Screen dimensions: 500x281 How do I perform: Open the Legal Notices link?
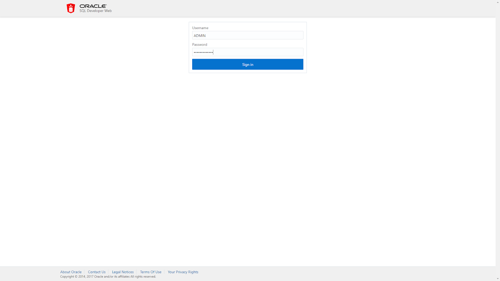click(123, 272)
